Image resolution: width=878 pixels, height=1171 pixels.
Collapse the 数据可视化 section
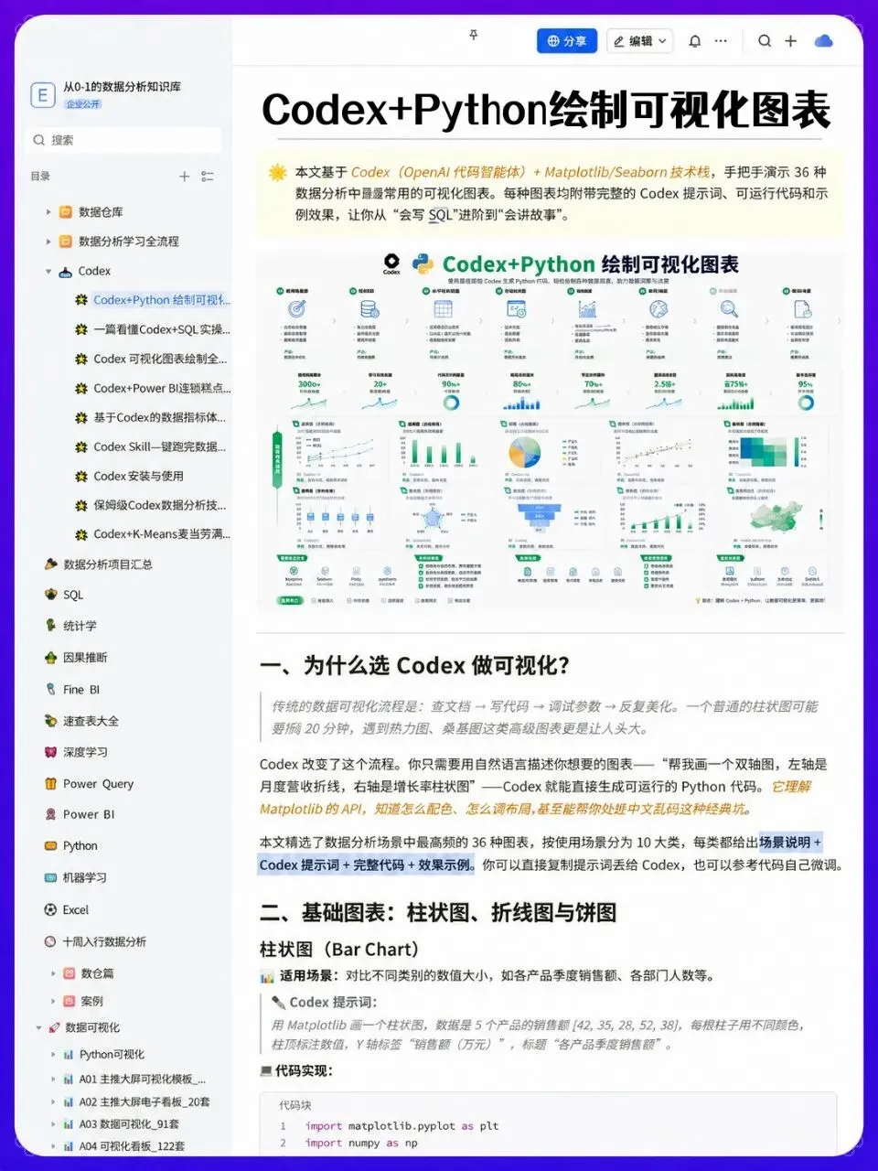coord(38,1028)
